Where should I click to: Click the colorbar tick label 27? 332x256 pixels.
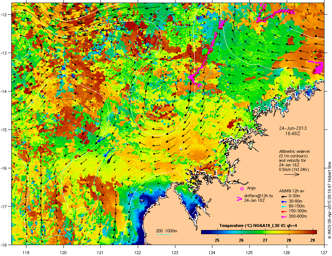click(265, 240)
